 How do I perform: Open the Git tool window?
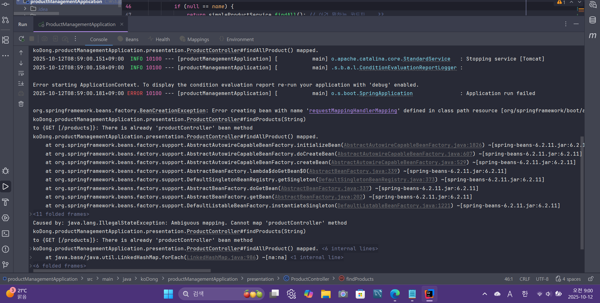tap(6, 265)
